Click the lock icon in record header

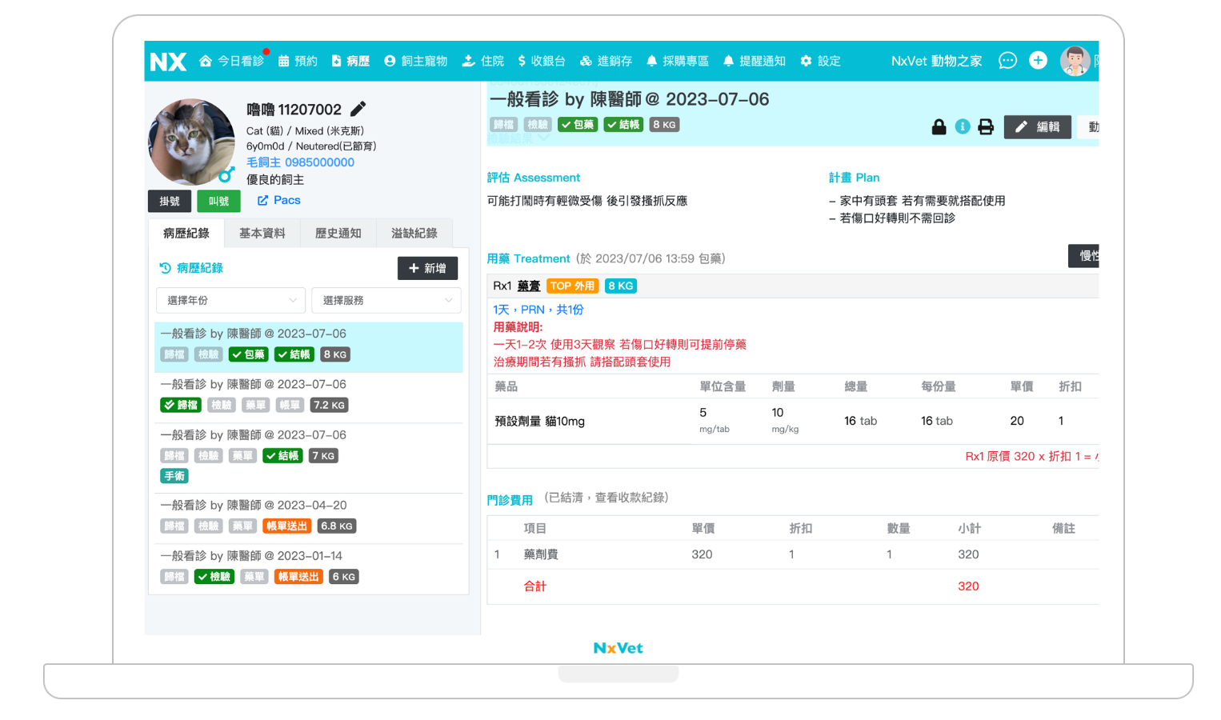point(939,127)
